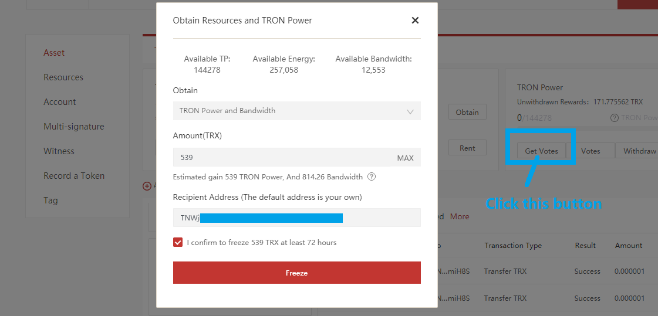Click the second row's Success result
This screenshot has height=316, width=658.
(x=587, y=298)
